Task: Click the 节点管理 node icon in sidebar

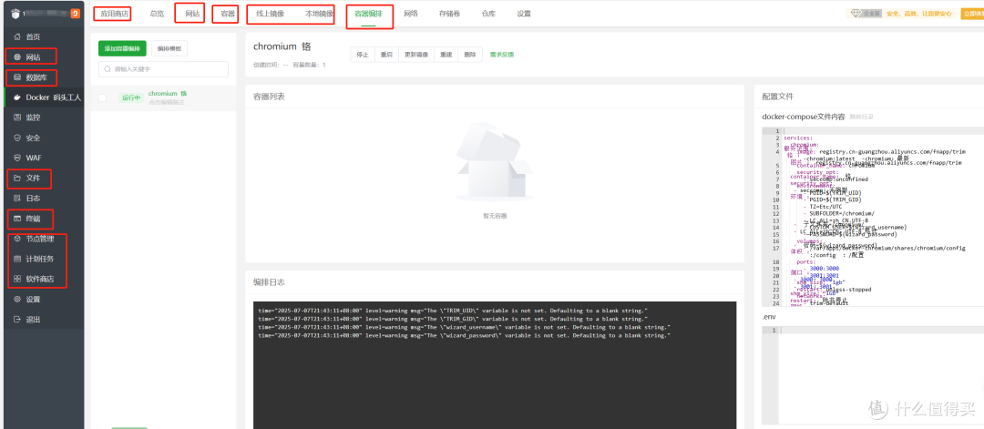Action: pos(17,239)
